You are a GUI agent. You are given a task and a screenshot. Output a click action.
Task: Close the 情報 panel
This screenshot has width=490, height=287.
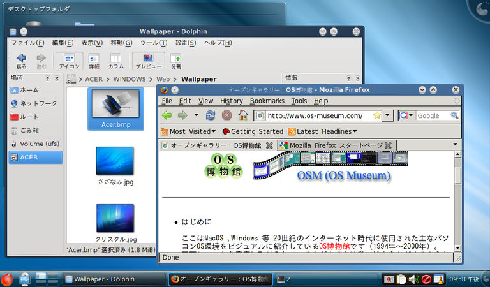coord(358,78)
